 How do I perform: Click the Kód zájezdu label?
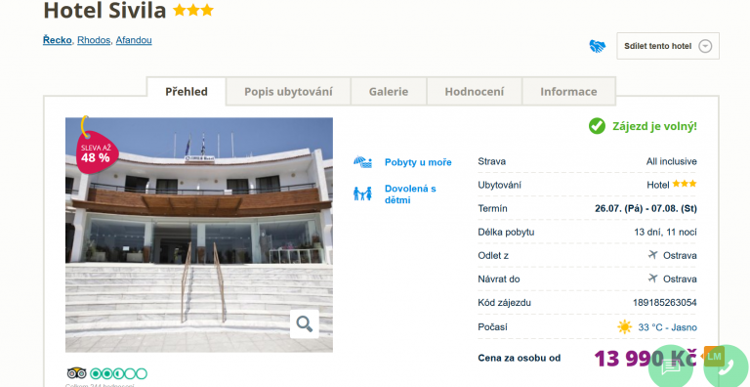(504, 303)
